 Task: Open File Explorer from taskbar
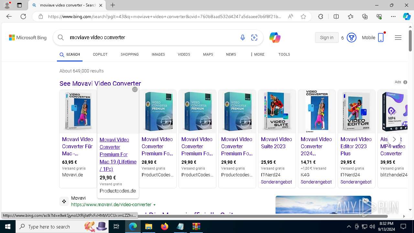pyautogui.click(x=148, y=227)
